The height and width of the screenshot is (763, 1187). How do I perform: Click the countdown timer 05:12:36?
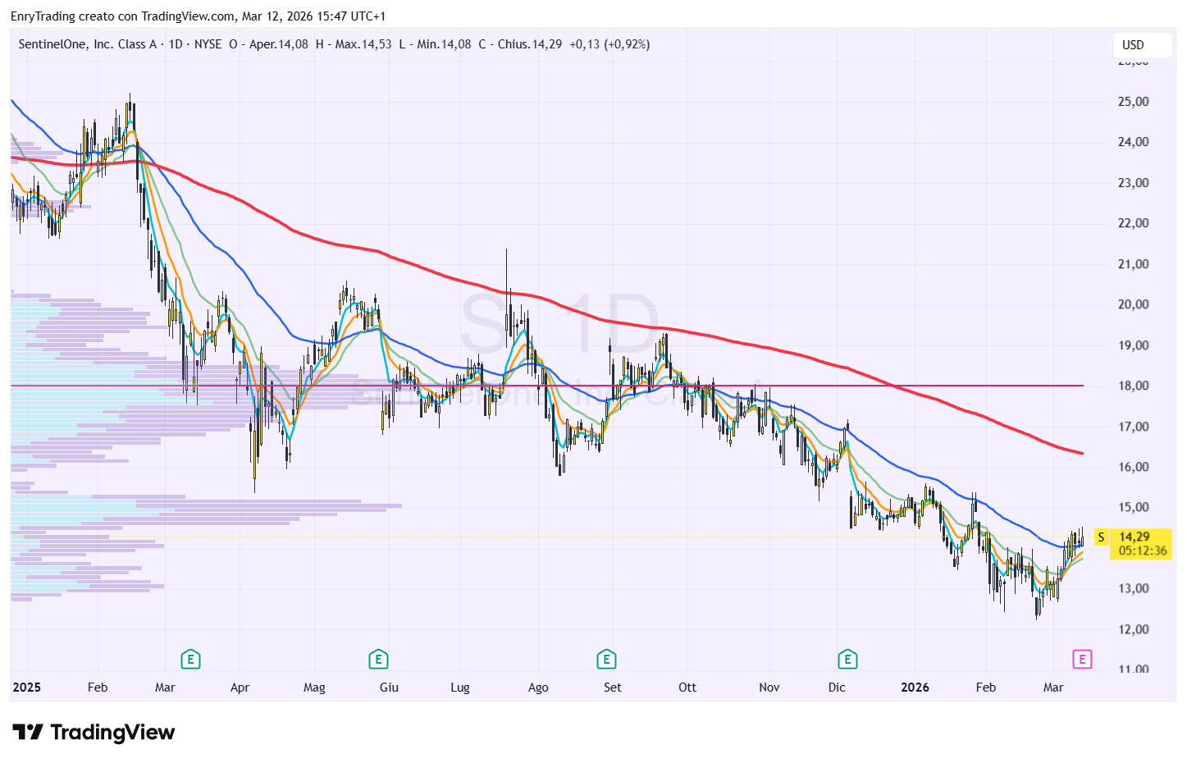[x=1143, y=551]
